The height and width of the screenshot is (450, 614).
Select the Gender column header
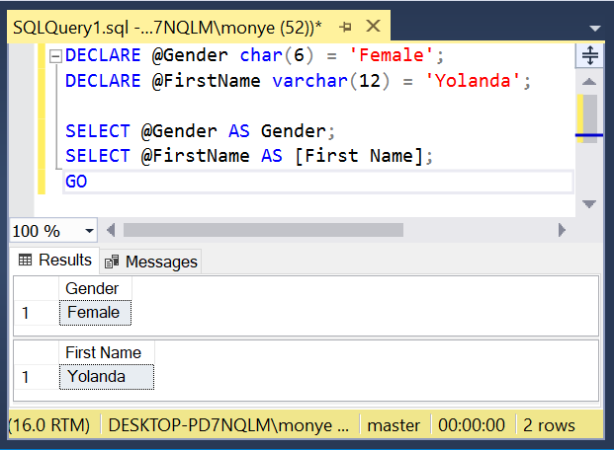click(95, 288)
